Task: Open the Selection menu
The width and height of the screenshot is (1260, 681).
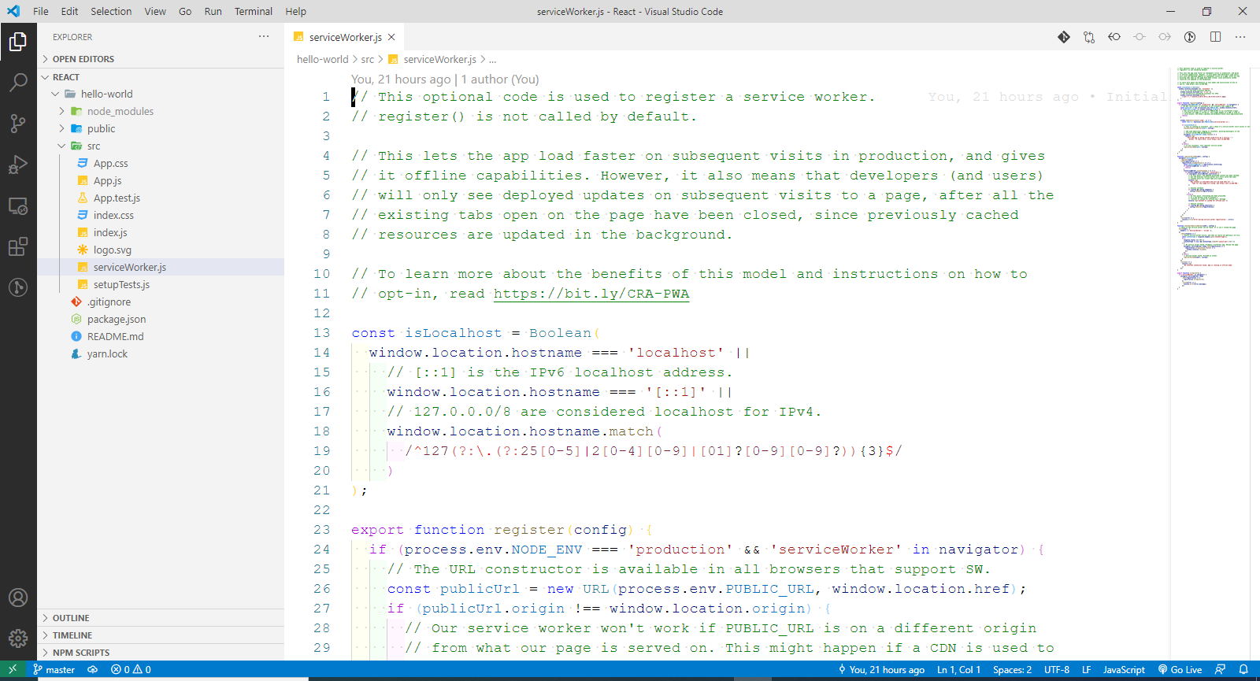Action: (x=111, y=11)
